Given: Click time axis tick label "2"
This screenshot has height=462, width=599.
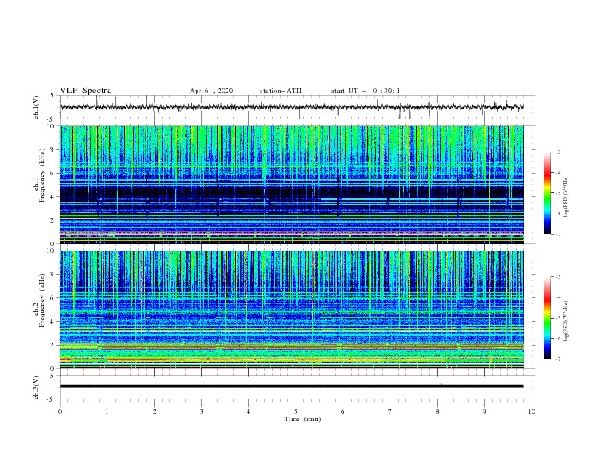Looking at the screenshot, I should 154,411.
